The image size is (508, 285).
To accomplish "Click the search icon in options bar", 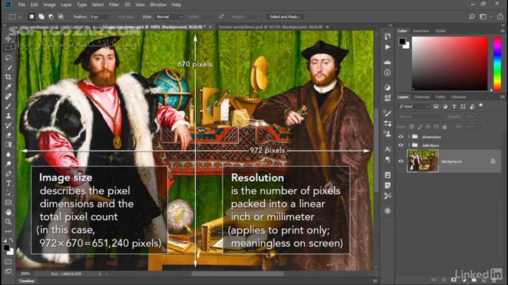I will point(471,16).
